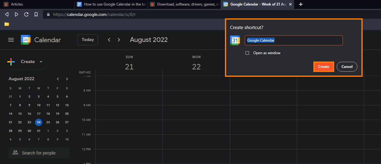381x164 pixels.
Task: Select Sunday 21 in week header
Action: (129, 67)
